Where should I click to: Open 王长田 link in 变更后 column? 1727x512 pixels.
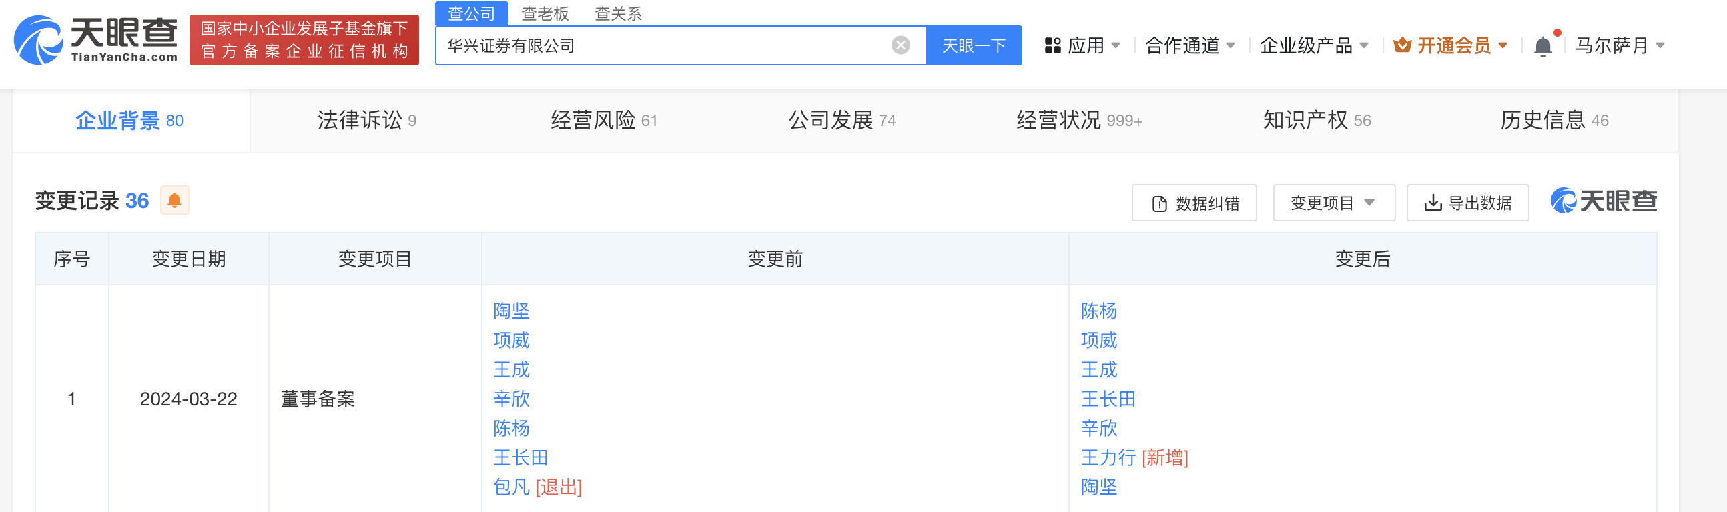(x=1108, y=399)
